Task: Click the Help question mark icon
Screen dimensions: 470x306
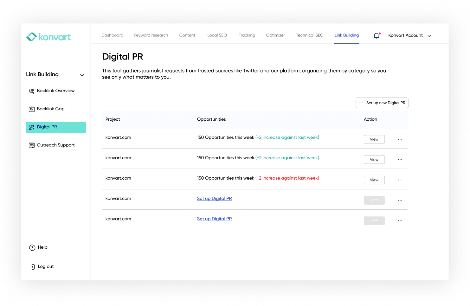Action: 32,248
